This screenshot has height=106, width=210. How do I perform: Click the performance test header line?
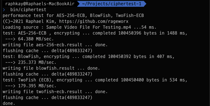73,16
